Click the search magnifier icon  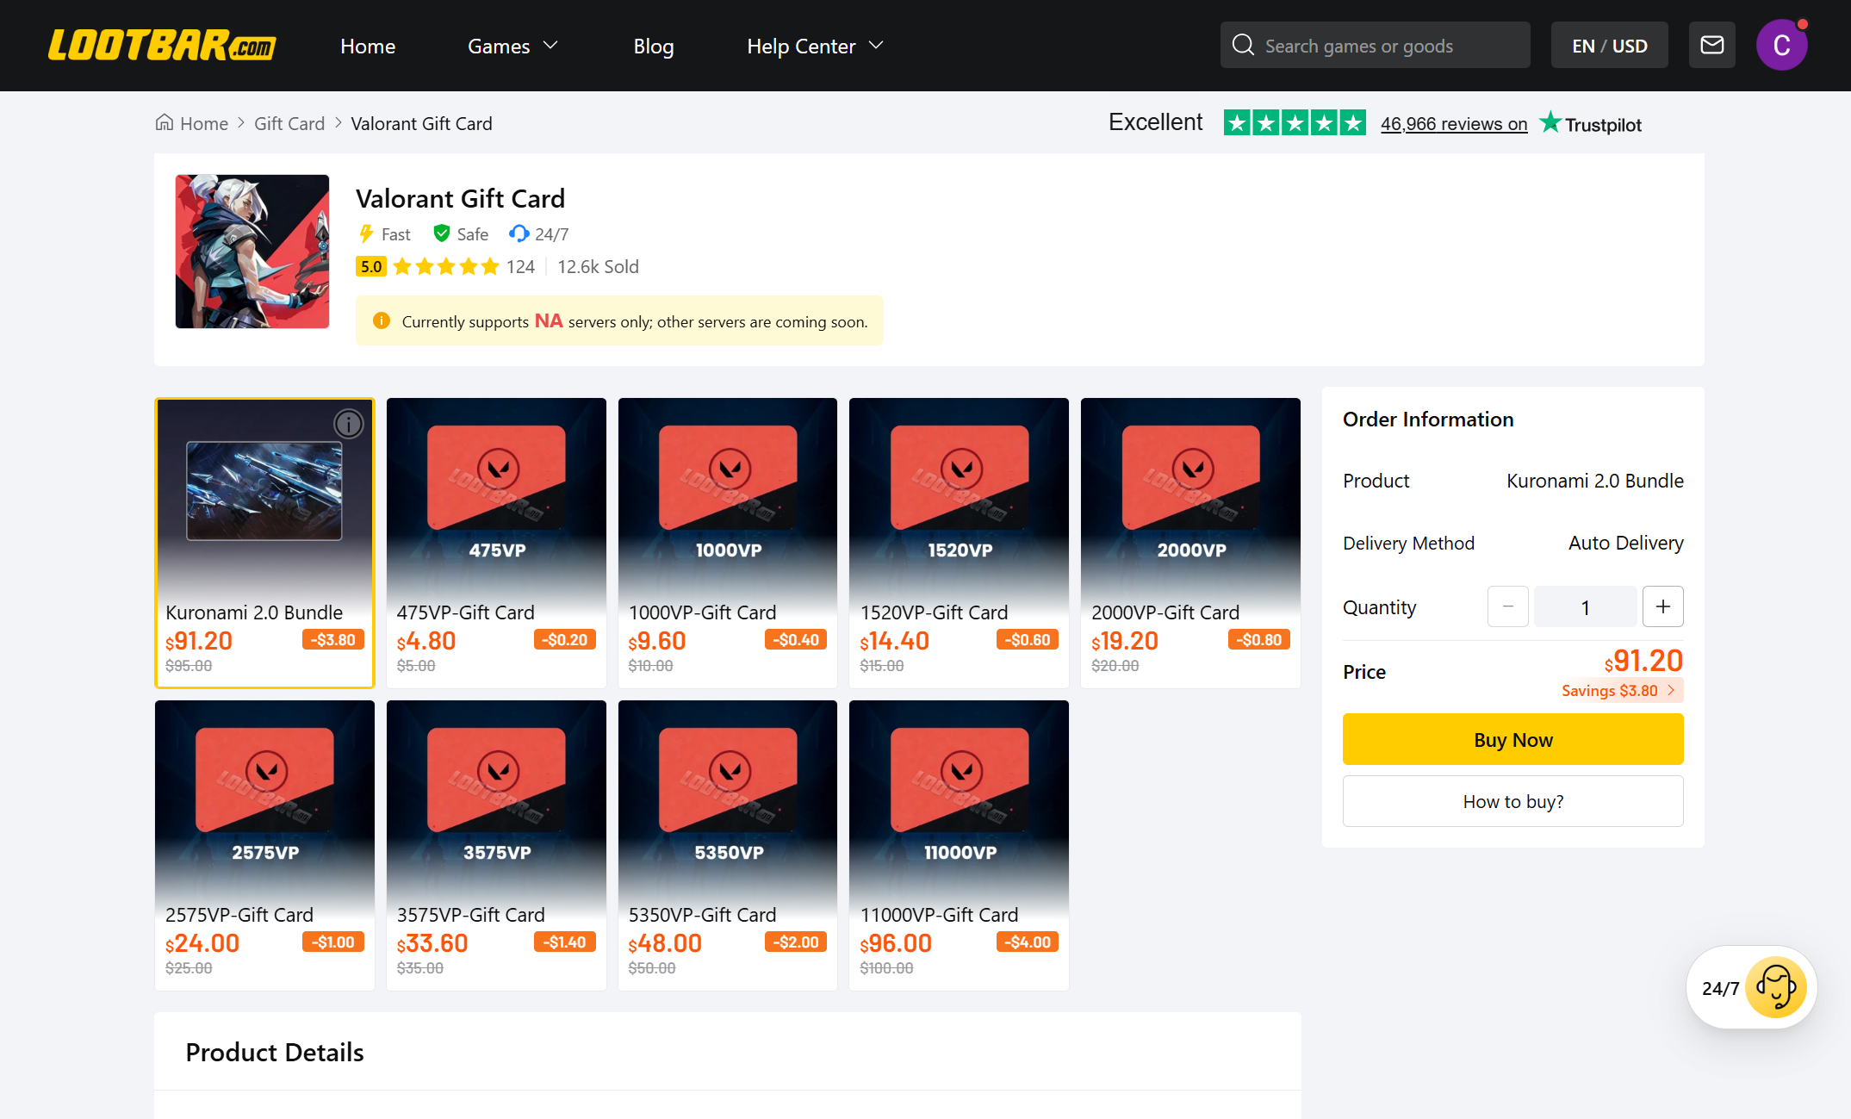(1243, 45)
